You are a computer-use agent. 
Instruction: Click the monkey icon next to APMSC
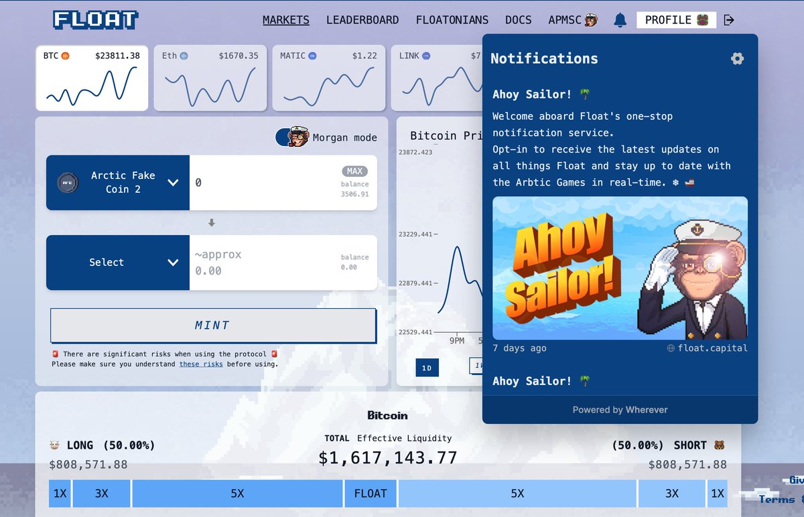click(591, 20)
